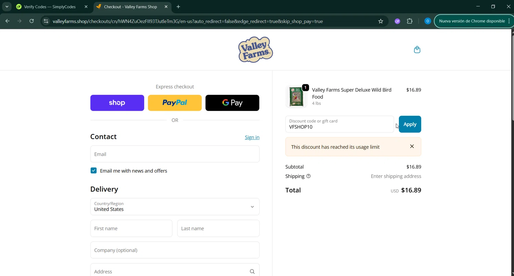
Task: Click the Valley Farms logo
Action: pos(256,50)
